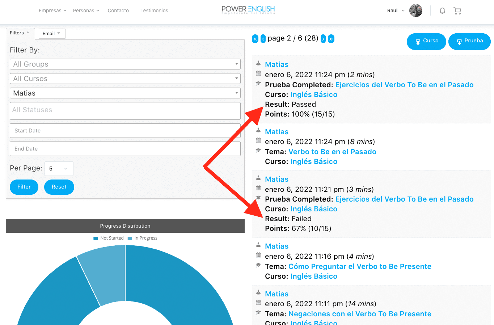Open Inglés Básico link in the Failed entry
The height and width of the screenshot is (325, 494).
(314, 209)
